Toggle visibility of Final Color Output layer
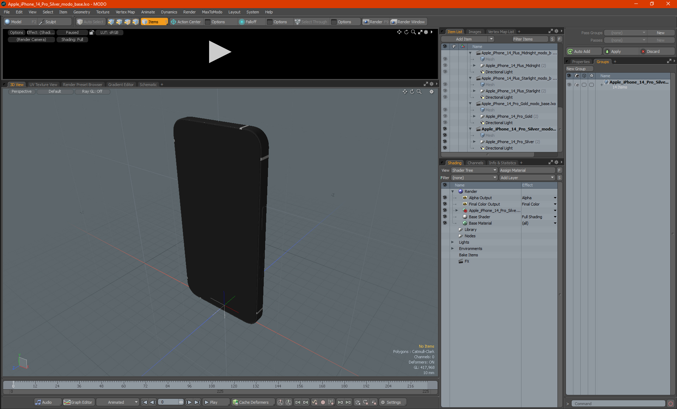 click(445, 204)
